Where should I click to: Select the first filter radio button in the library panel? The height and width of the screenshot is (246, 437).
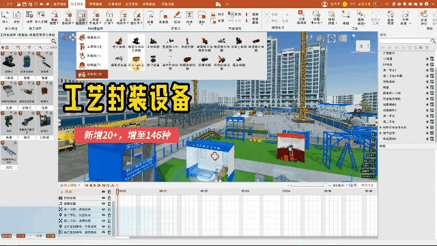(3, 47)
